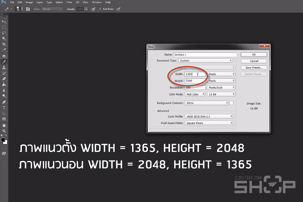Open the Color Profile dropdown
Image resolution: width=303 pixels, height=202 pixels.
click(x=209, y=116)
